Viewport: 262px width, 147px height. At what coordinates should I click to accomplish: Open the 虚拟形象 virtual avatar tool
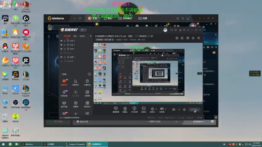pos(64,104)
